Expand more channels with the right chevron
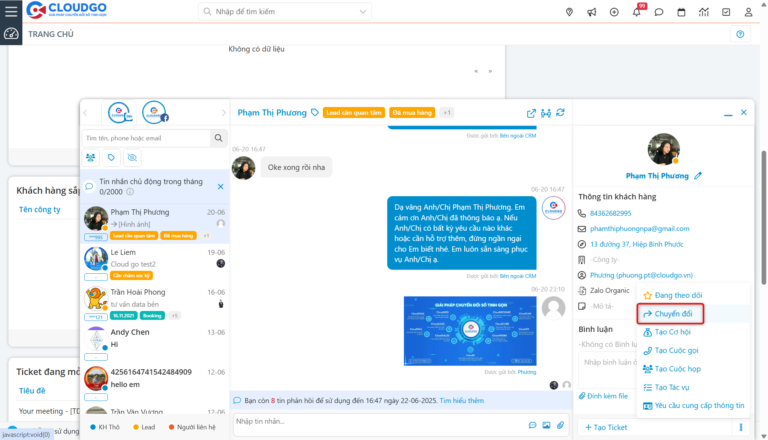The height and width of the screenshot is (440, 768). tap(224, 112)
